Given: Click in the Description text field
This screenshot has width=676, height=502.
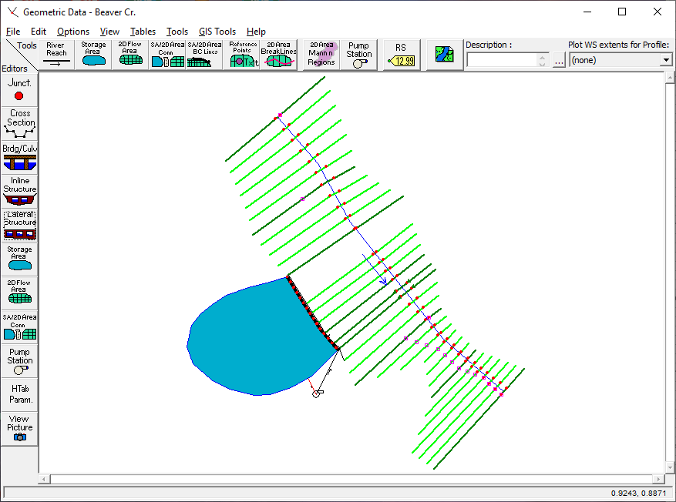Looking at the screenshot, I should coord(501,60).
